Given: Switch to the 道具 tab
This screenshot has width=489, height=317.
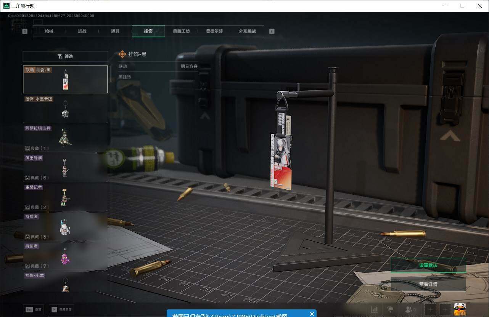Looking at the screenshot, I should coord(115,31).
